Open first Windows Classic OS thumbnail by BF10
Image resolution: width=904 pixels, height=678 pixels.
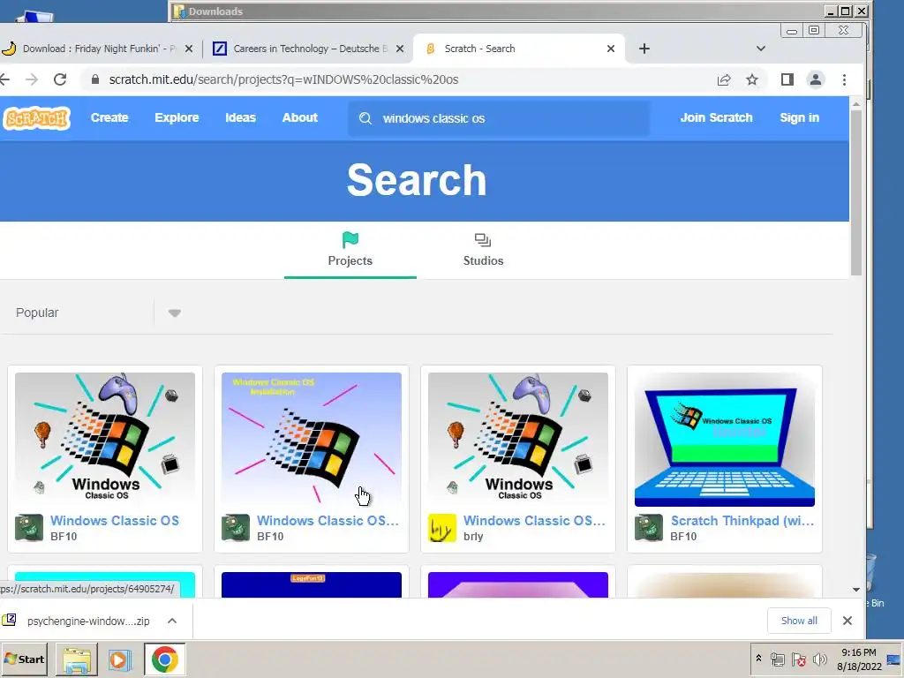[105, 440]
